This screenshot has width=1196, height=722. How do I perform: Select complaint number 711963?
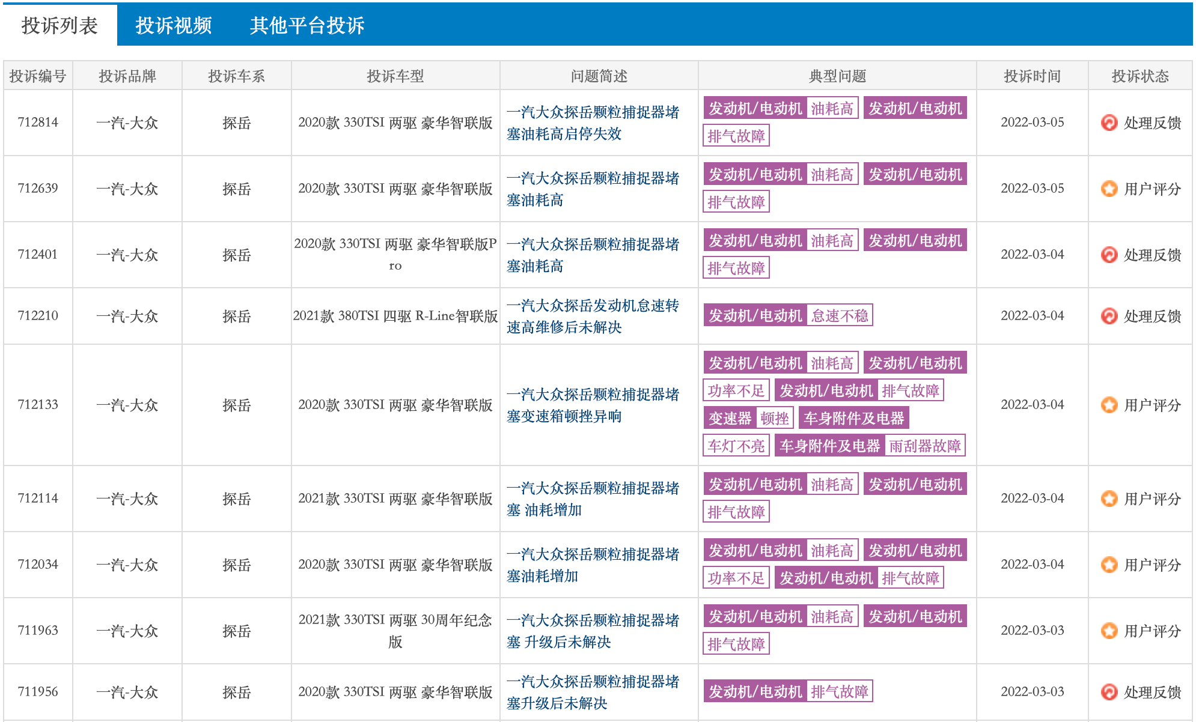tap(38, 631)
